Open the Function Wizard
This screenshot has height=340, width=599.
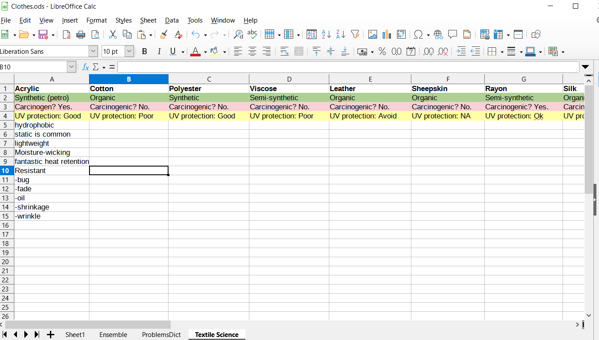86,67
